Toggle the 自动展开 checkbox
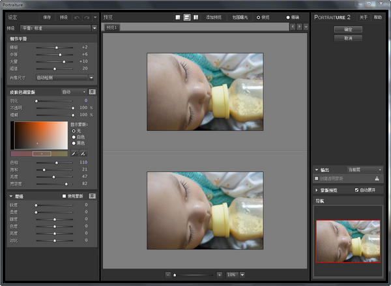The image size is (391, 286). (x=356, y=190)
